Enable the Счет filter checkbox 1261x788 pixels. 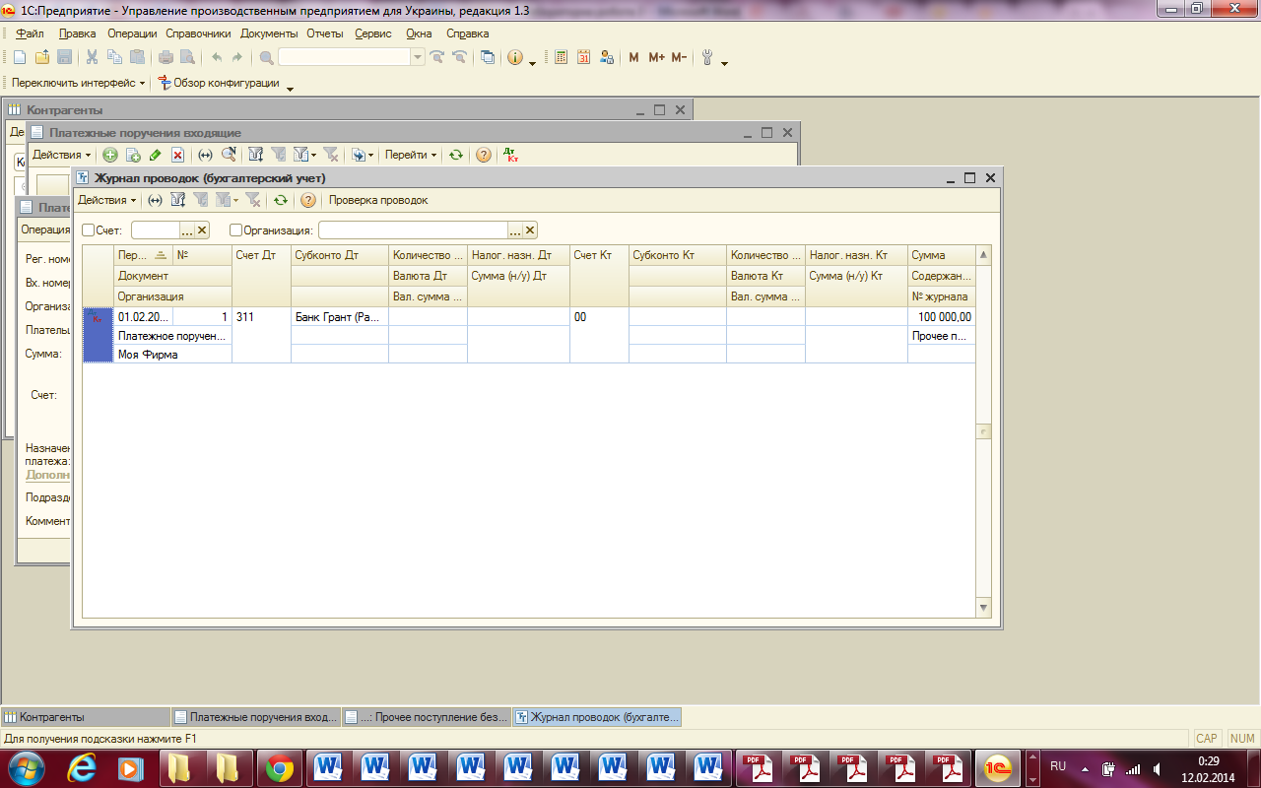coord(89,230)
